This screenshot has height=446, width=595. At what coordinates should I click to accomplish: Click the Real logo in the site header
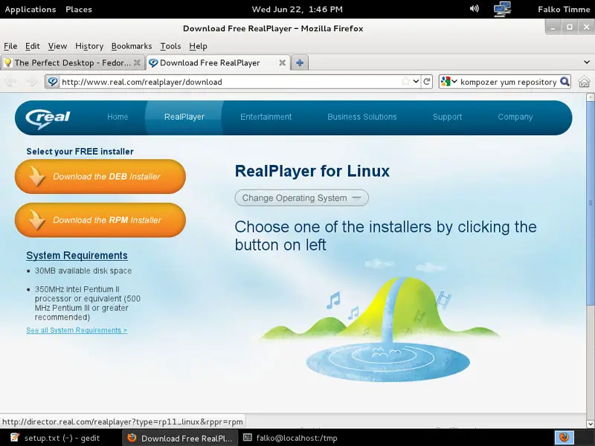pos(48,117)
